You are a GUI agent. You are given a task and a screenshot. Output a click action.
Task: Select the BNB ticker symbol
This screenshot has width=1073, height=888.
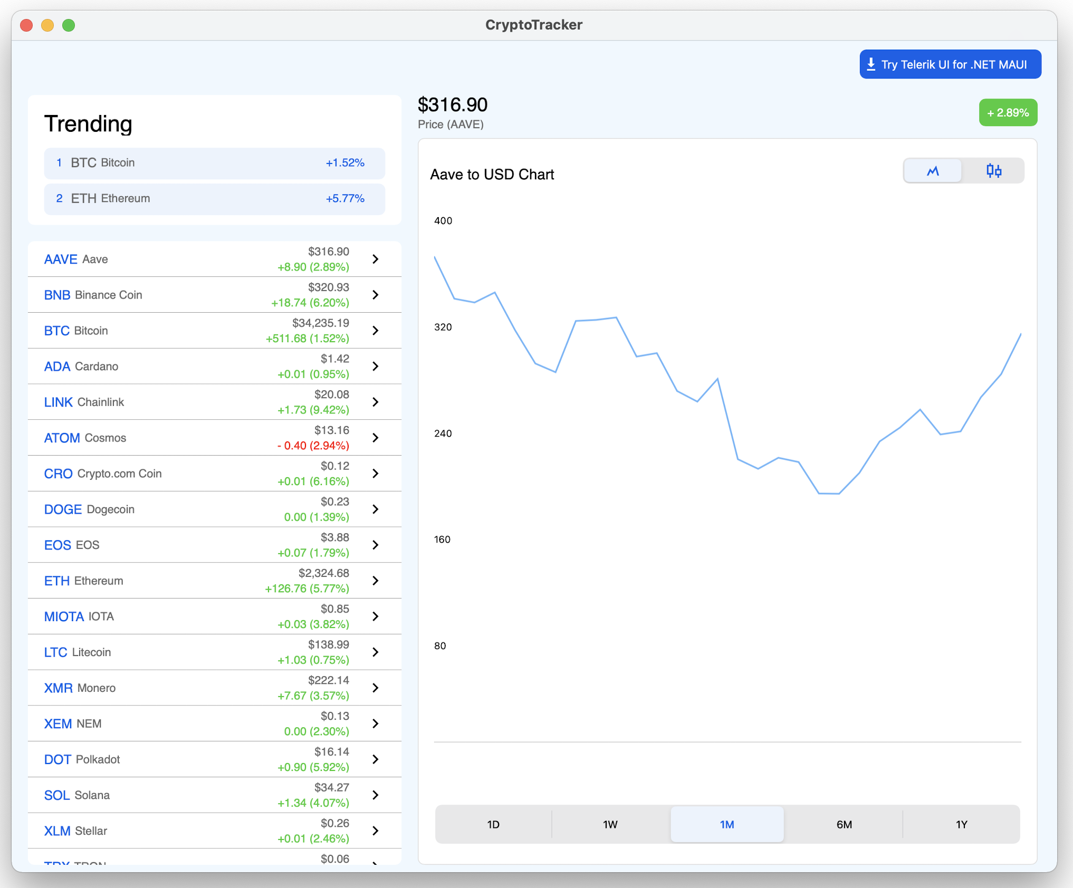click(57, 295)
